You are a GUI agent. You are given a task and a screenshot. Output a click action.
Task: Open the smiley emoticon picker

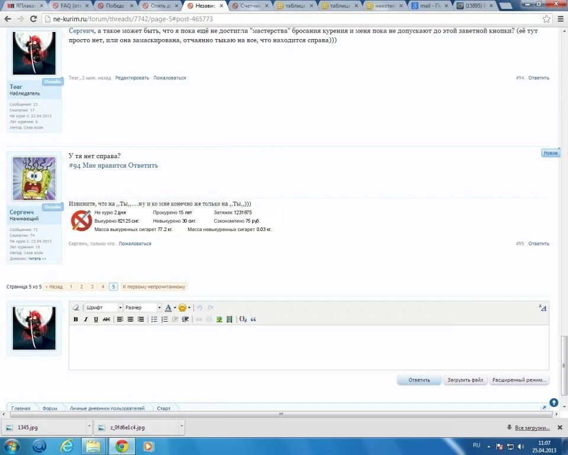tap(182, 307)
